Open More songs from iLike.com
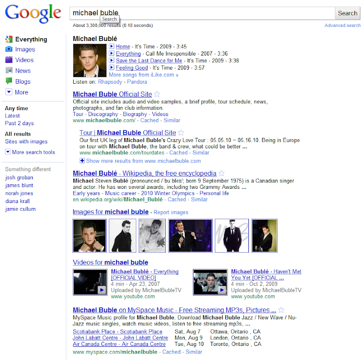The width and height of the screenshot is (364, 360). pyautogui.click(x=143, y=75)
